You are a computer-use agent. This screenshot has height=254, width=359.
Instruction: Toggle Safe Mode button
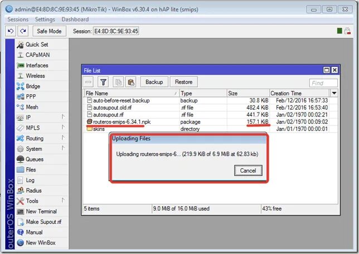tap(49, 31)
